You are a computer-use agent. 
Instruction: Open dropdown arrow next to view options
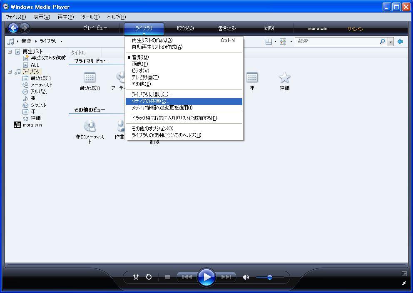tap(291, 42)
